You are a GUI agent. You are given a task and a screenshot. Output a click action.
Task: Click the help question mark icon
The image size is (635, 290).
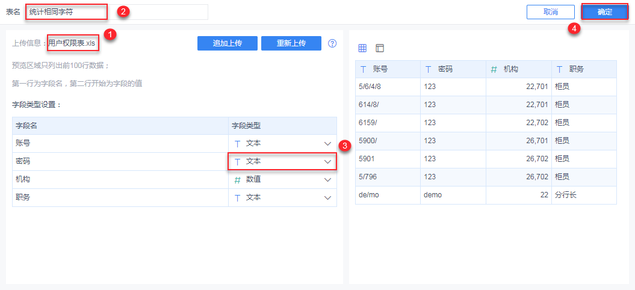[332, 43]
